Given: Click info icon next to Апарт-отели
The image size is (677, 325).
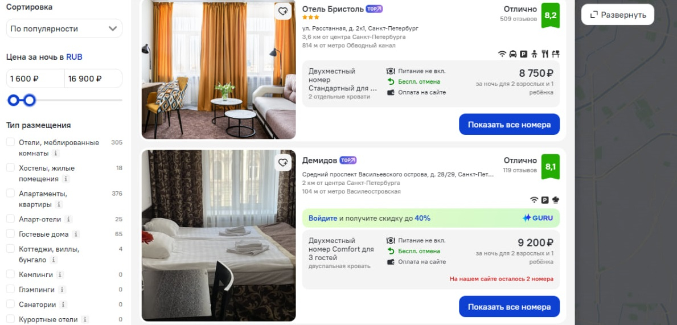Looking at the screenshot, I should 69,219.
